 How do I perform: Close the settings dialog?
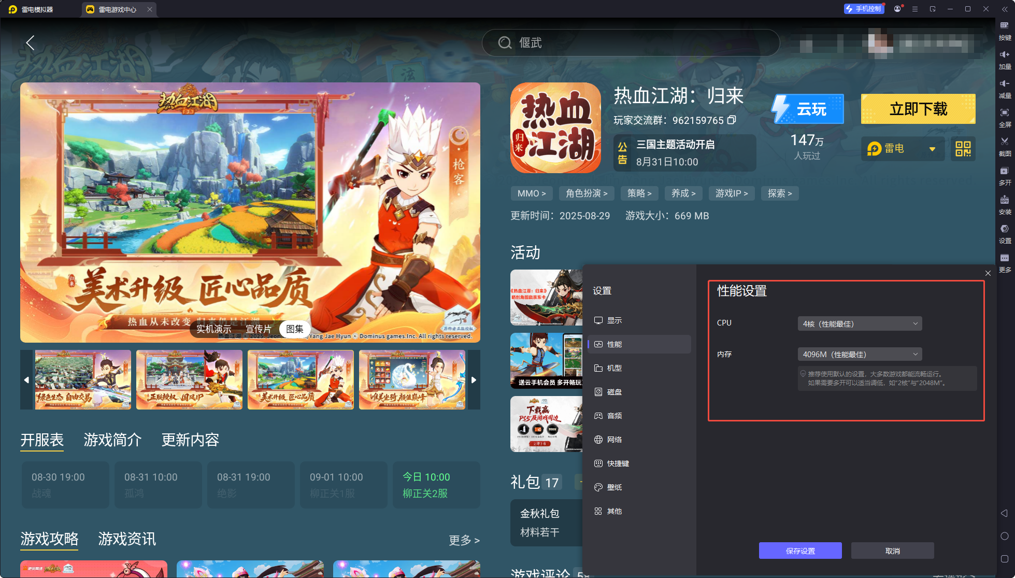click(988, 273)
